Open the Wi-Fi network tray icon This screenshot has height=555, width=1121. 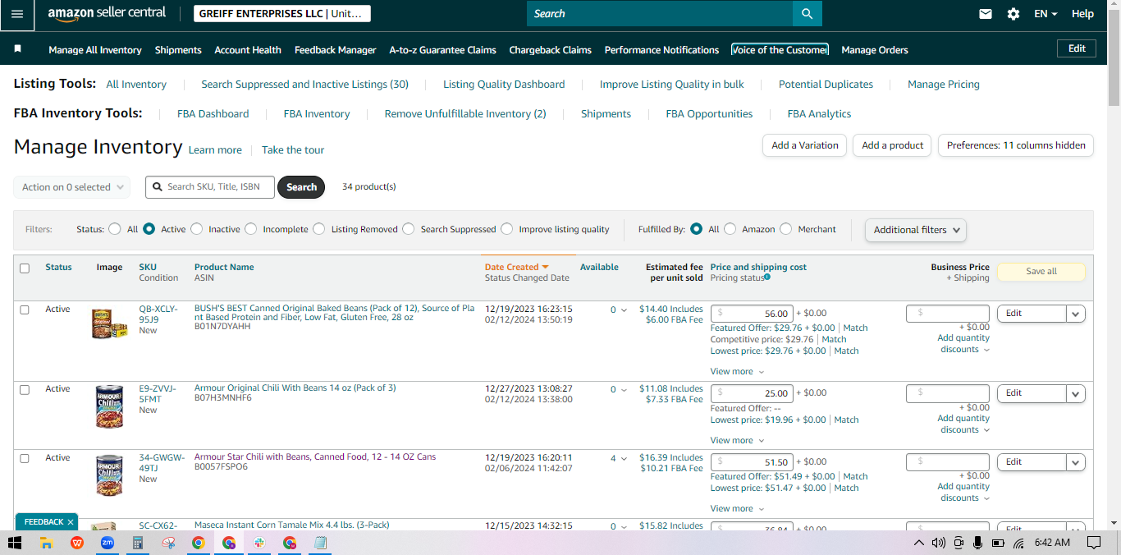point(1018,543)
